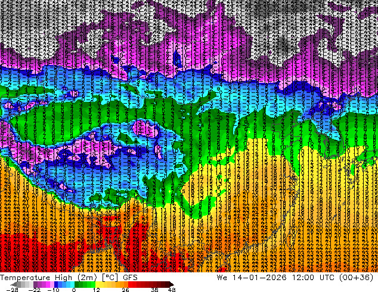Click the '48' legend value

pyautogui.click(x=172, y=290)
